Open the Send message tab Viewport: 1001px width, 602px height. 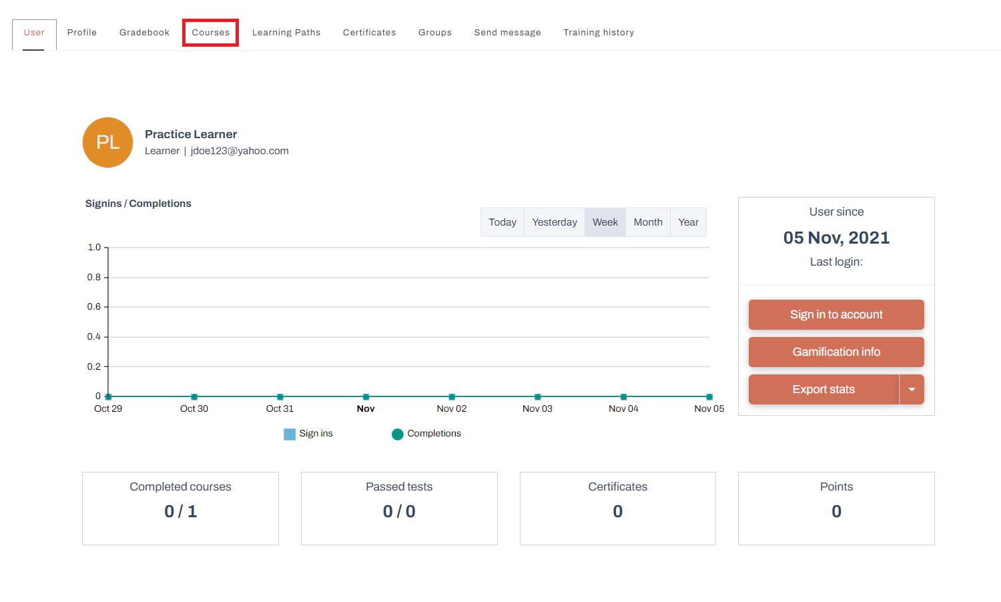[x=507, y=32]
